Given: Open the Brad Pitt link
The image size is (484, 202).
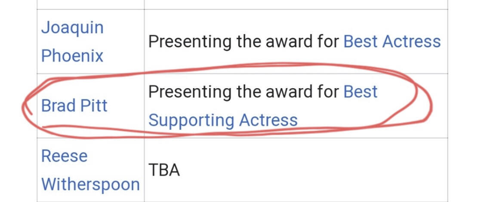Looking at the screenshot, I should 74,106.
